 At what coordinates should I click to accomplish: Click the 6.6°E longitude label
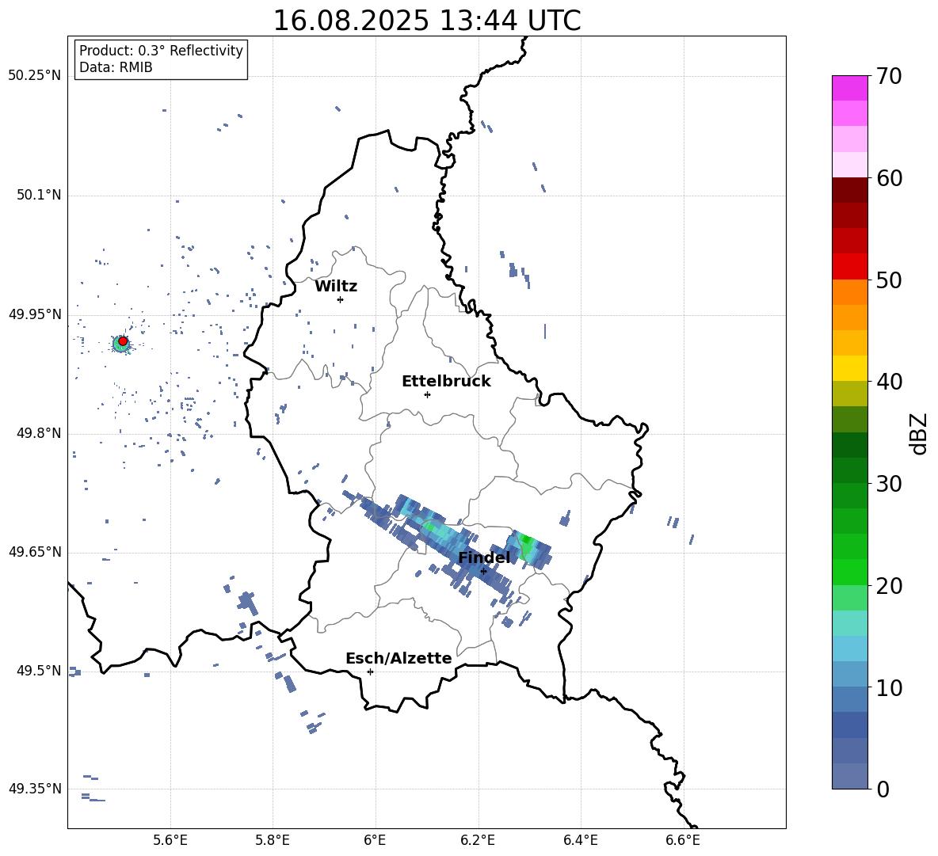coord(683,840)
